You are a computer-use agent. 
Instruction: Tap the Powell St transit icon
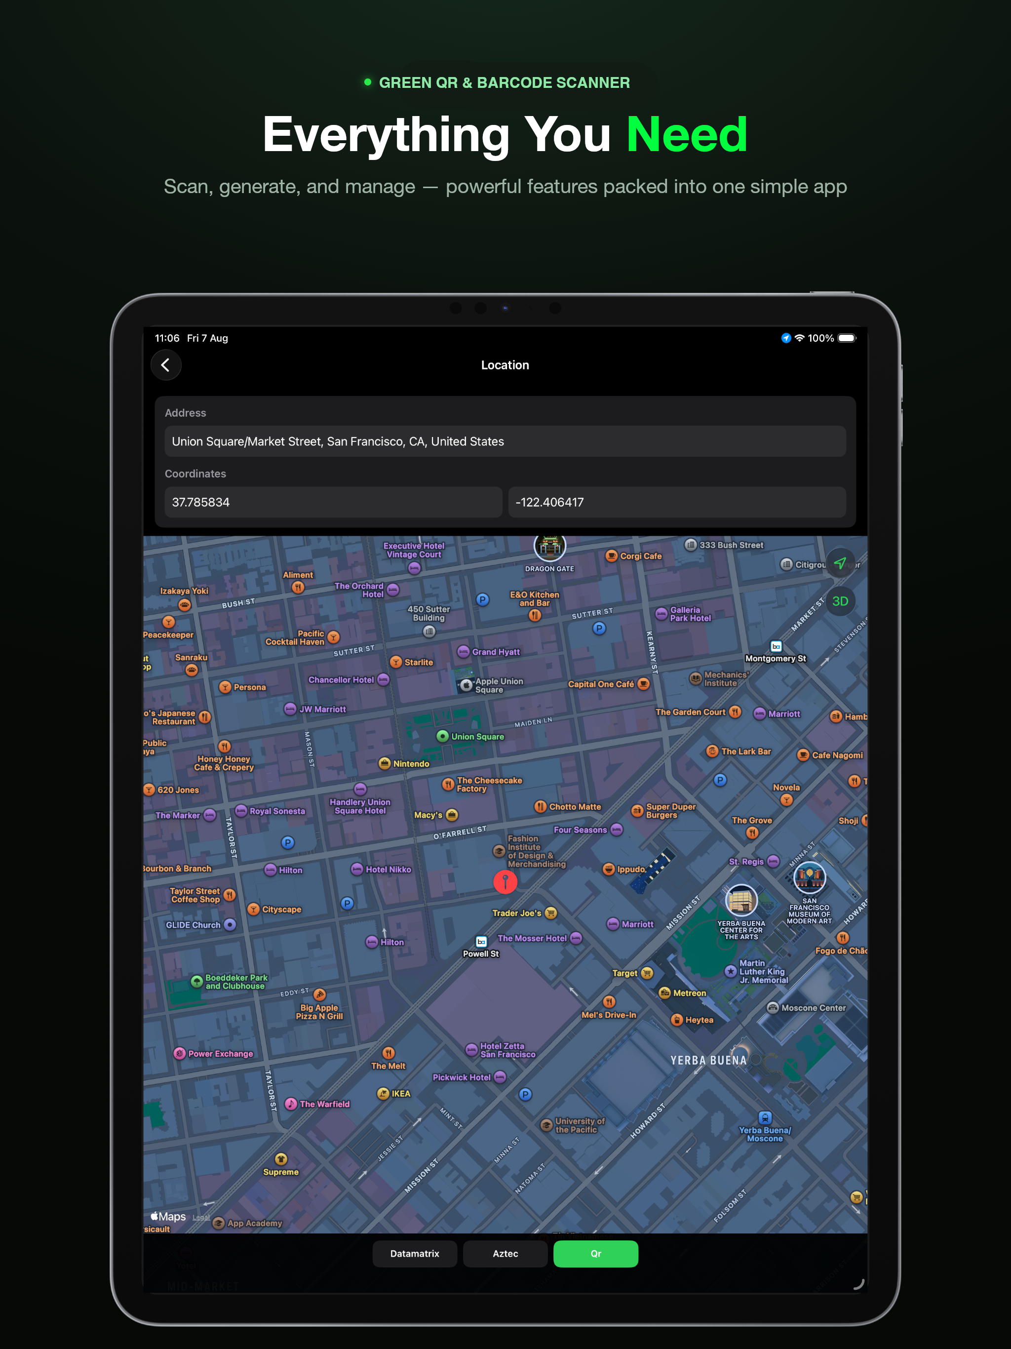[x=481, y=942]
